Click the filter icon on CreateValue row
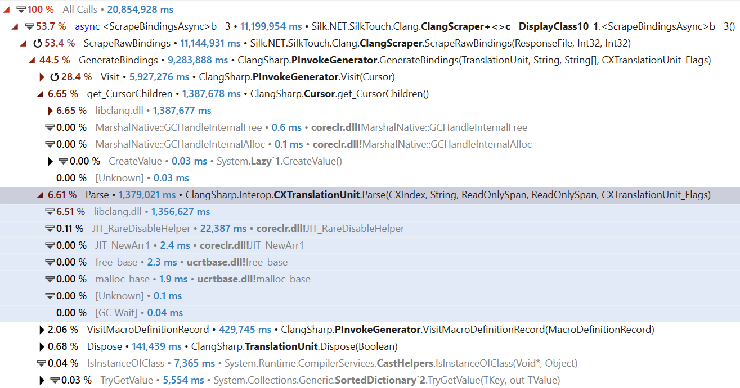Viewport: 740px width, 388px height. [64, 161]
